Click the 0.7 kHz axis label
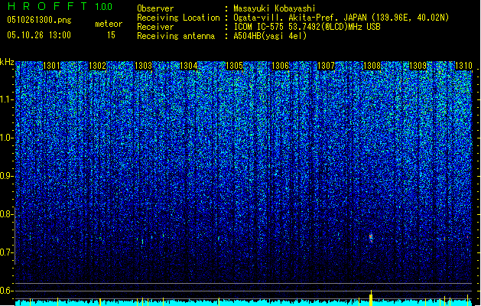Viewport: 481px width, 306px height. pyautogui.click(x=6, y=252)
